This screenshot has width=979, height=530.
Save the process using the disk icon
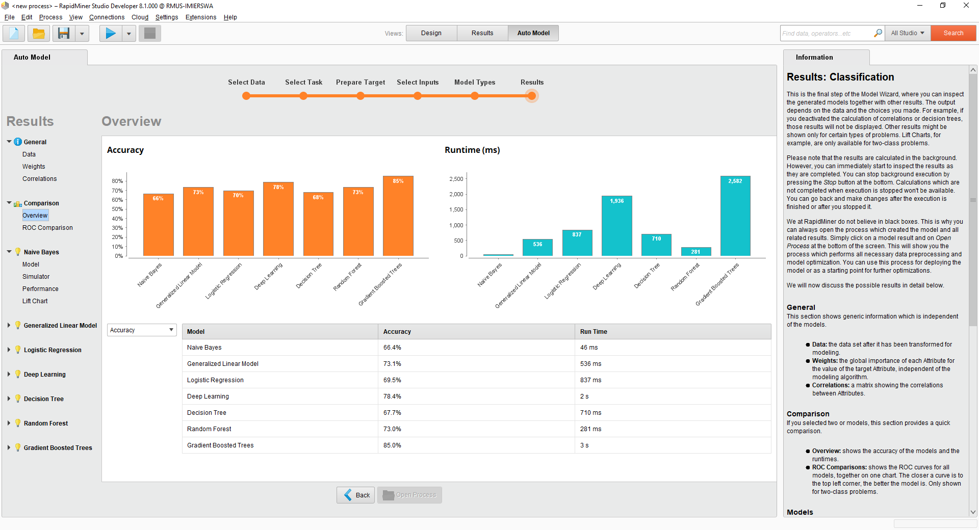(x=63, y=33)
